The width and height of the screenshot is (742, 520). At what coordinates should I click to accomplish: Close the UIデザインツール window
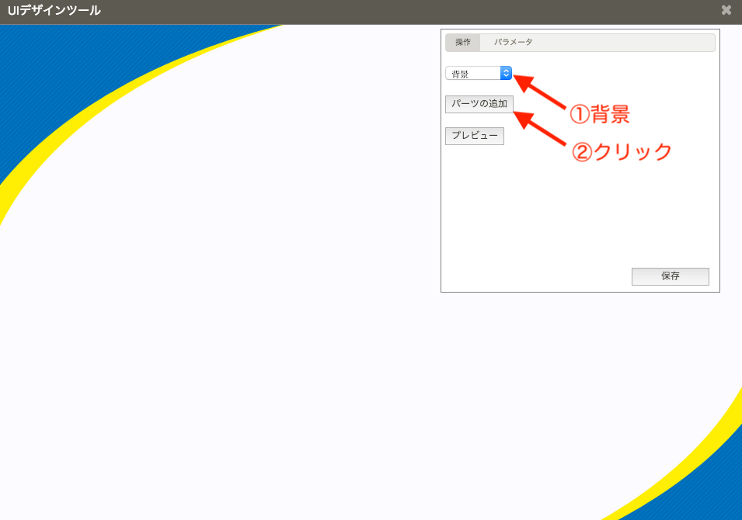726,10
